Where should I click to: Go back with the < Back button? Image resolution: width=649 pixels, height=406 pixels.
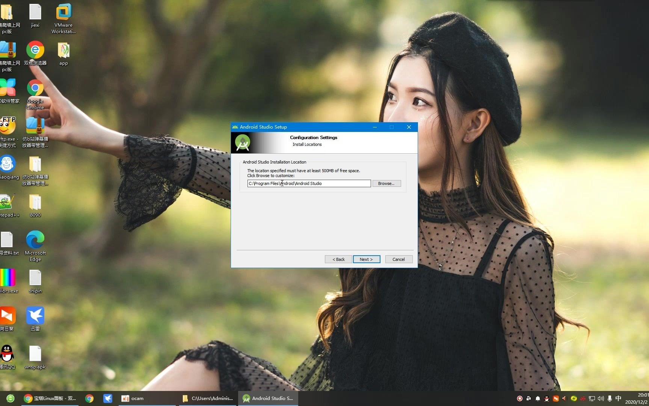(x=338, y=259)
